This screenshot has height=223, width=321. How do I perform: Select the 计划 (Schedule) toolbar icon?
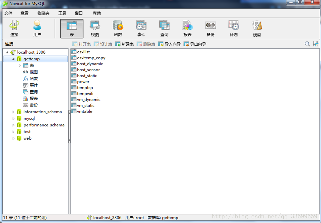[x=234, y=28]
